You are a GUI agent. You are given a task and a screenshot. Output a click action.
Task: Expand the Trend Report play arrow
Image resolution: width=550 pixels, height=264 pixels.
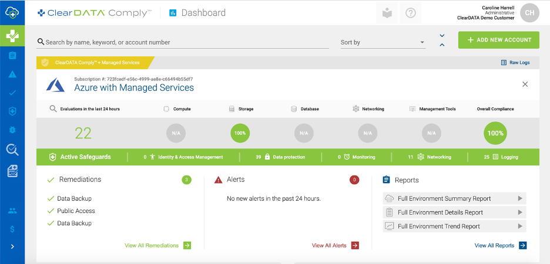pyautogui.click(x=520, y=226)
